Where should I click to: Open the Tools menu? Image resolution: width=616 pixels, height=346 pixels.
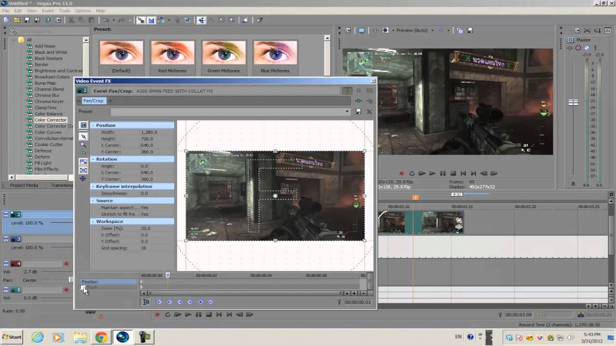pyautogui.click(x=64, y=11)
